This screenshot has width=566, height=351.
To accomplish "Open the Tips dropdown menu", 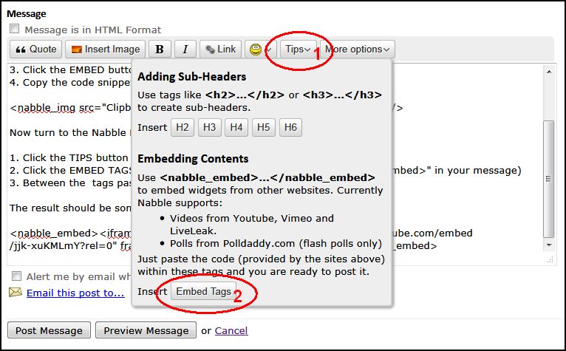I will coord(298,50).
